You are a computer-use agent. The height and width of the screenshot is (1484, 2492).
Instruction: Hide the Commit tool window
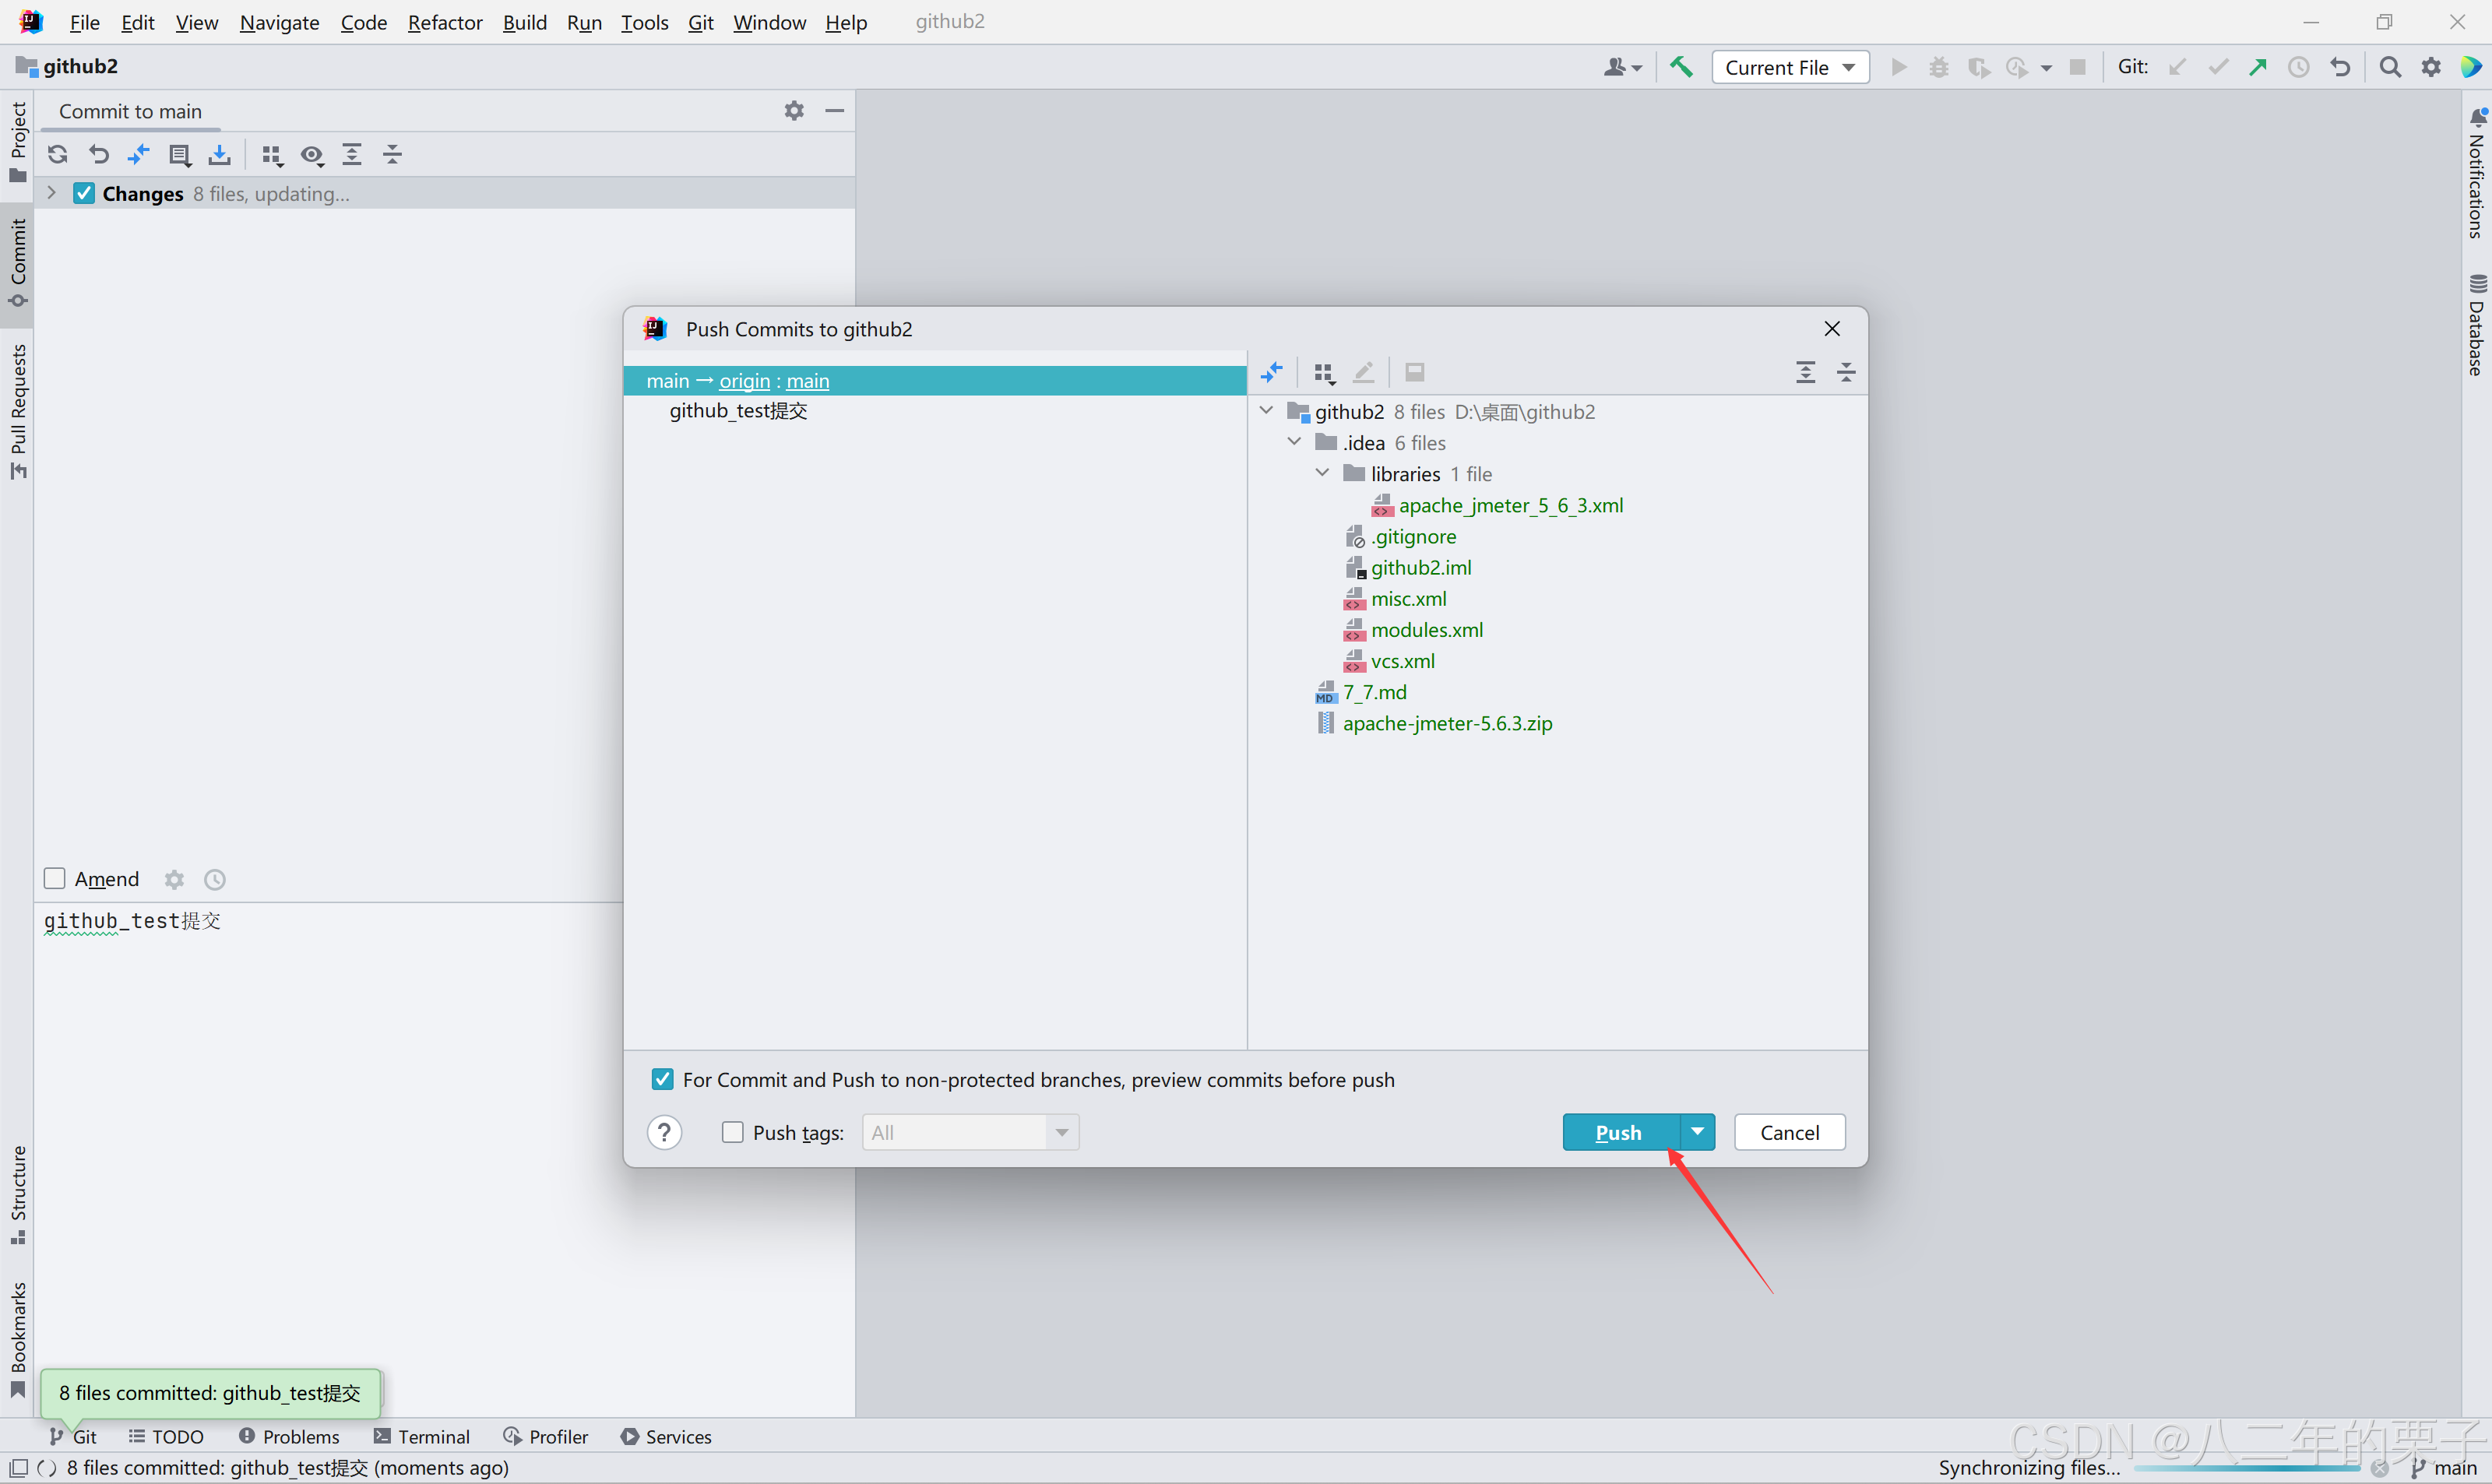pyautogui.click(x=835, y=111)
